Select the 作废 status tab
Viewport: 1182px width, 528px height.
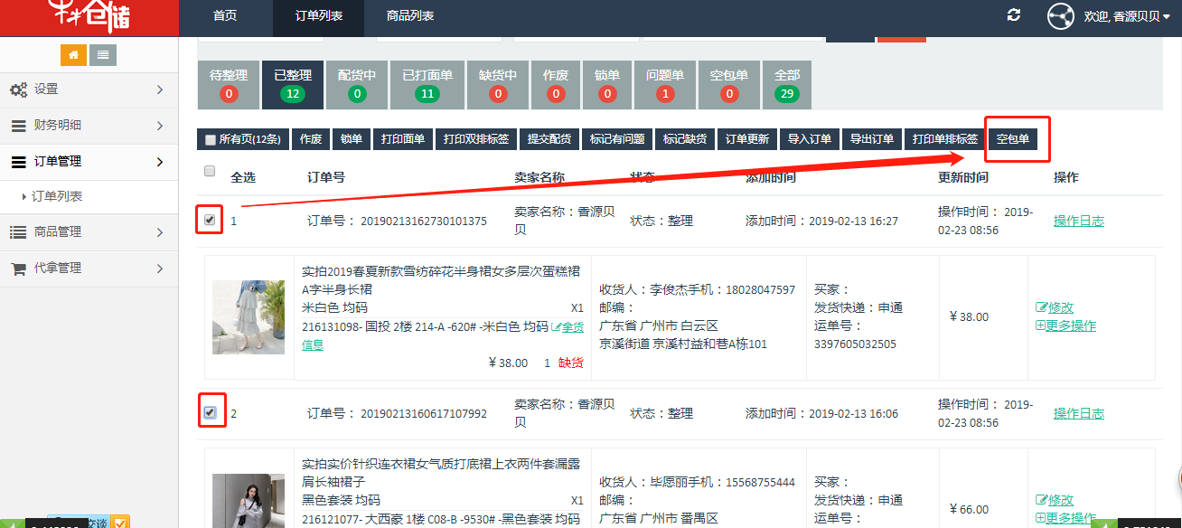556,84
